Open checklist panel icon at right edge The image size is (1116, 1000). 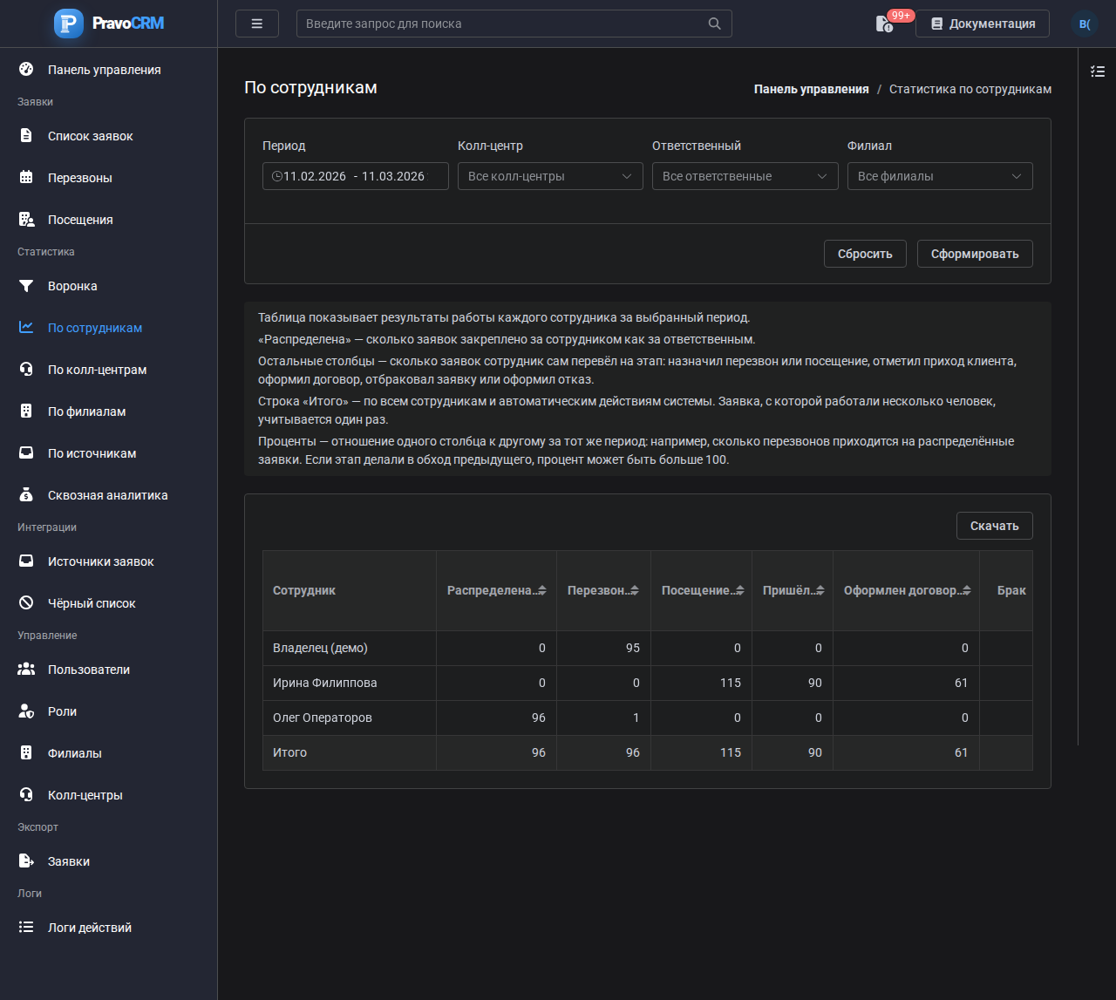1098,71
